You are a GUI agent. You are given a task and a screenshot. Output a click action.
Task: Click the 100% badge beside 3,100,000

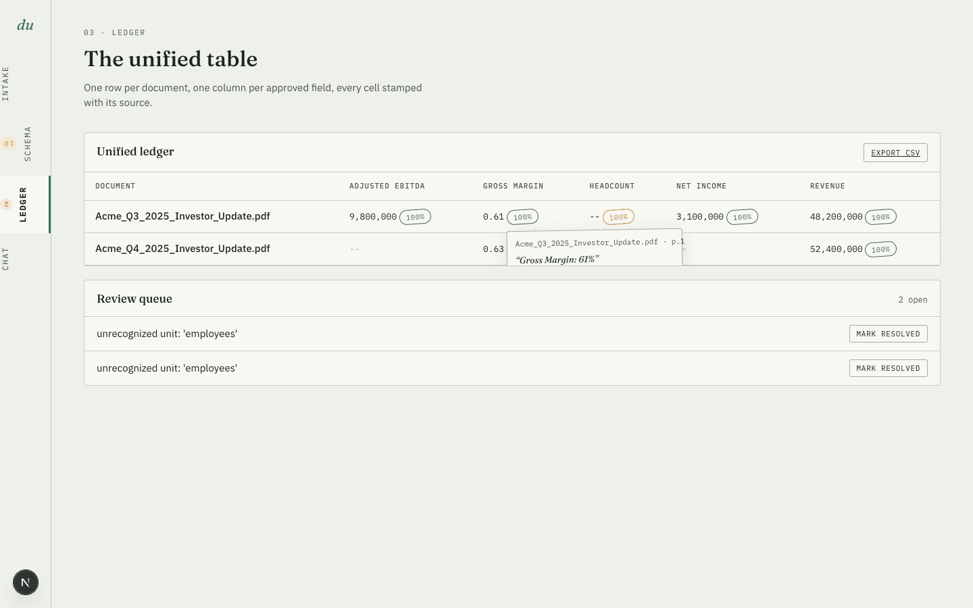coord(742,217)
